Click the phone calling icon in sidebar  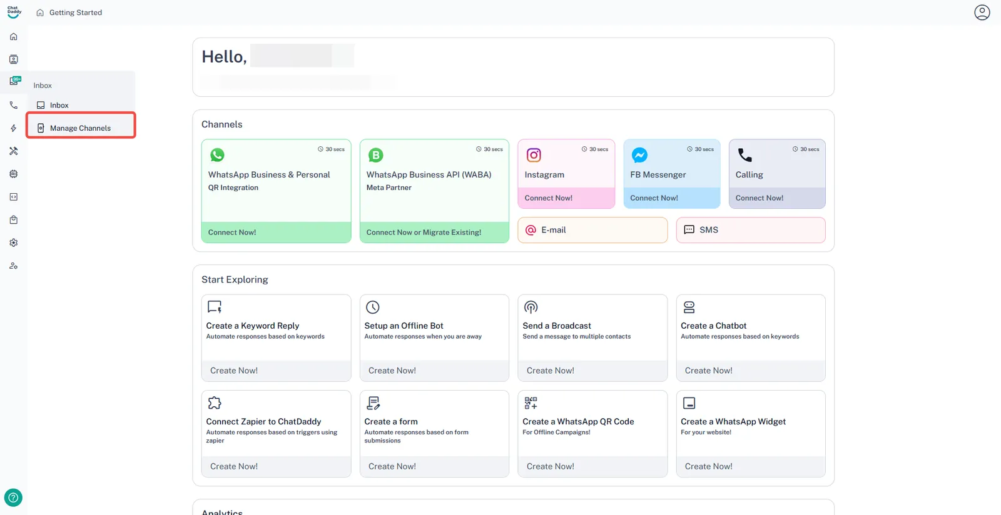click(14, 105)
